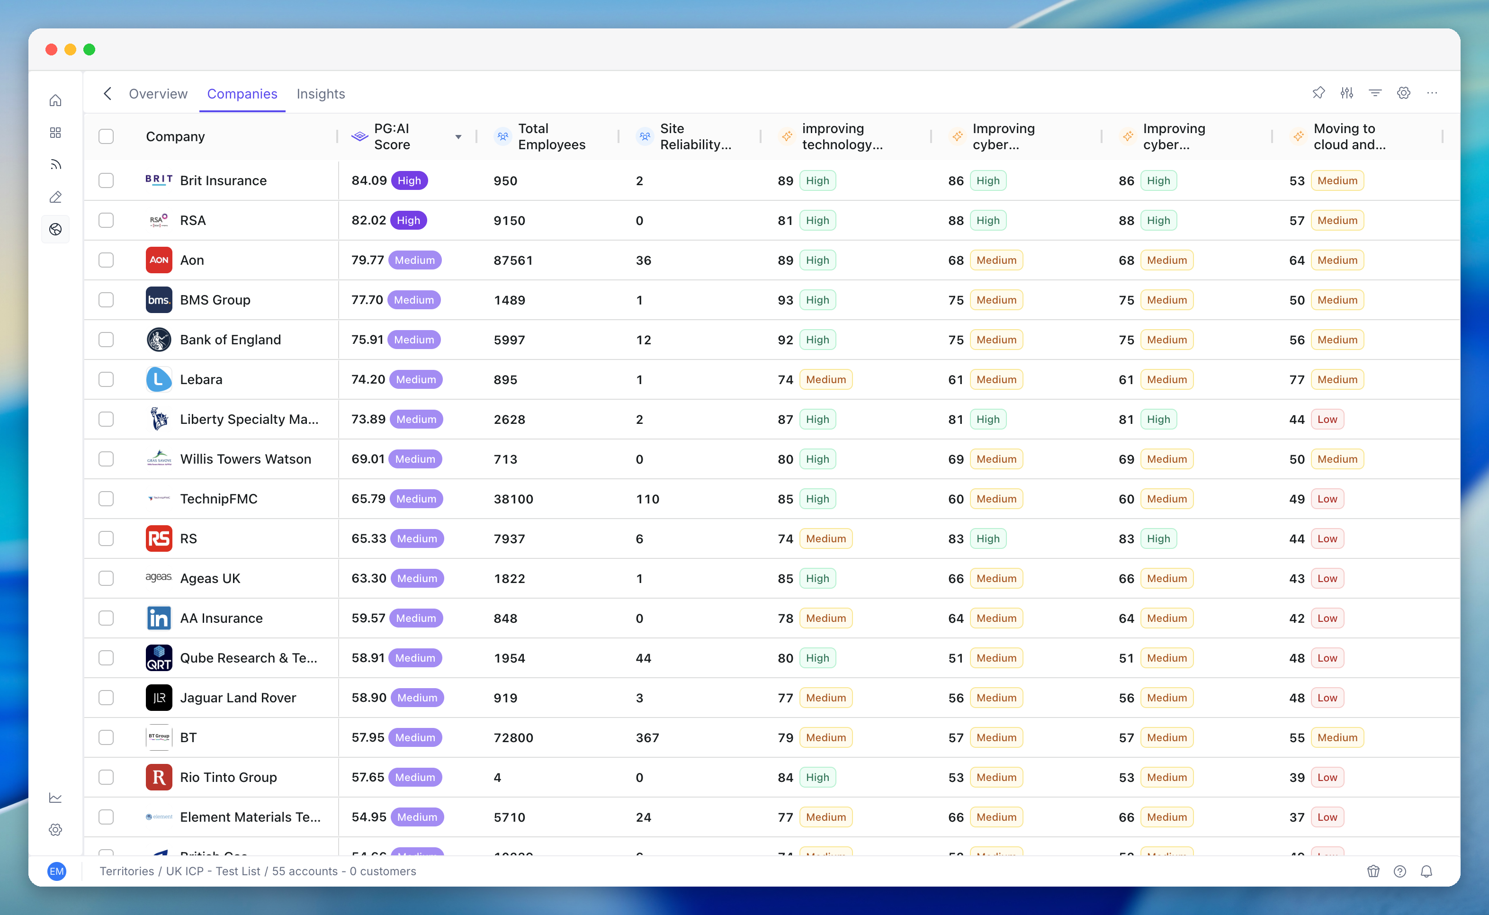Open the Home icon in the sidebar
The height and width of the screenshot is (915, 1489).
point(55,100)
